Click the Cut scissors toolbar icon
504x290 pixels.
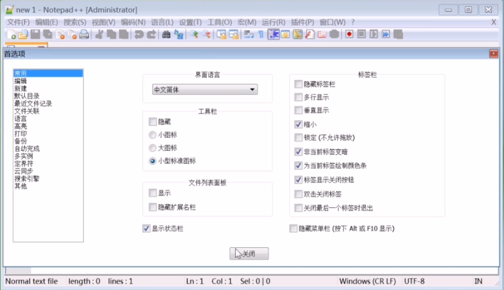99,34
